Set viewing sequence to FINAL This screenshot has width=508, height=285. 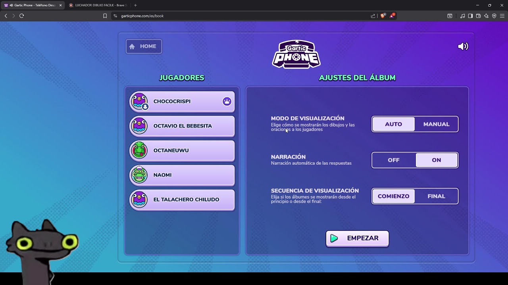[x=436, y=196]
